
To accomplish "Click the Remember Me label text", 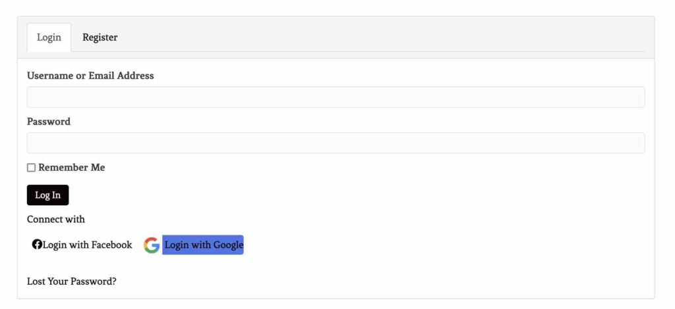I will (71, 168).
